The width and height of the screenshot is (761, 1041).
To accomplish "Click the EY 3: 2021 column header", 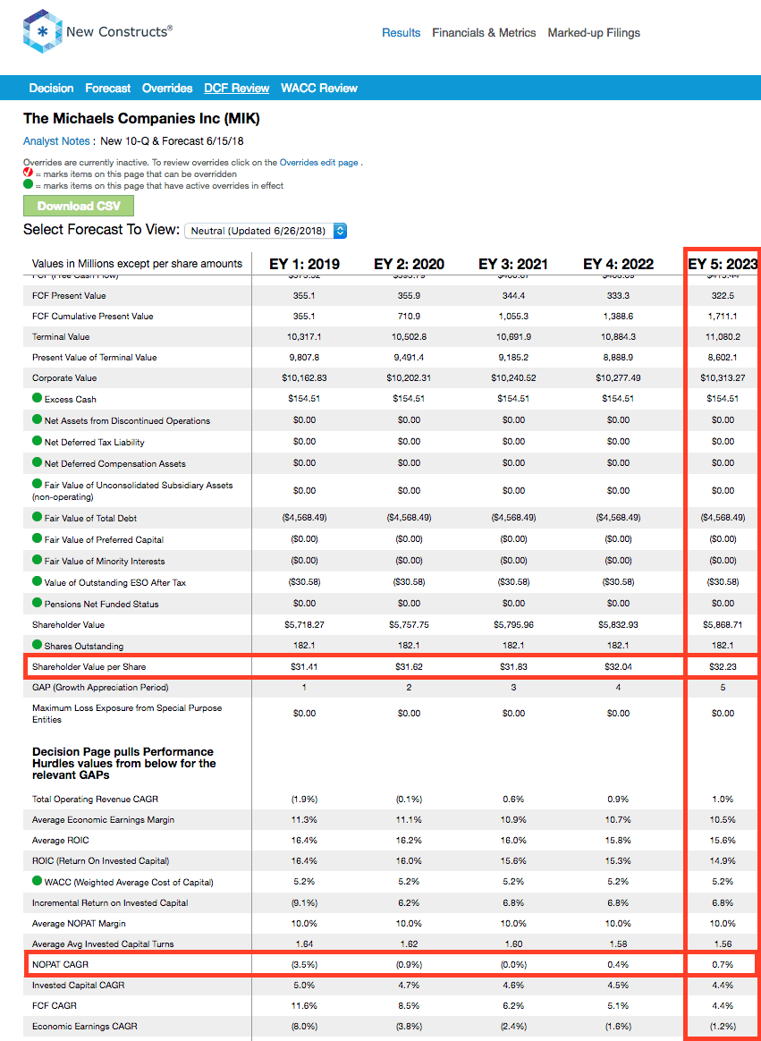I will coord(513,264).
